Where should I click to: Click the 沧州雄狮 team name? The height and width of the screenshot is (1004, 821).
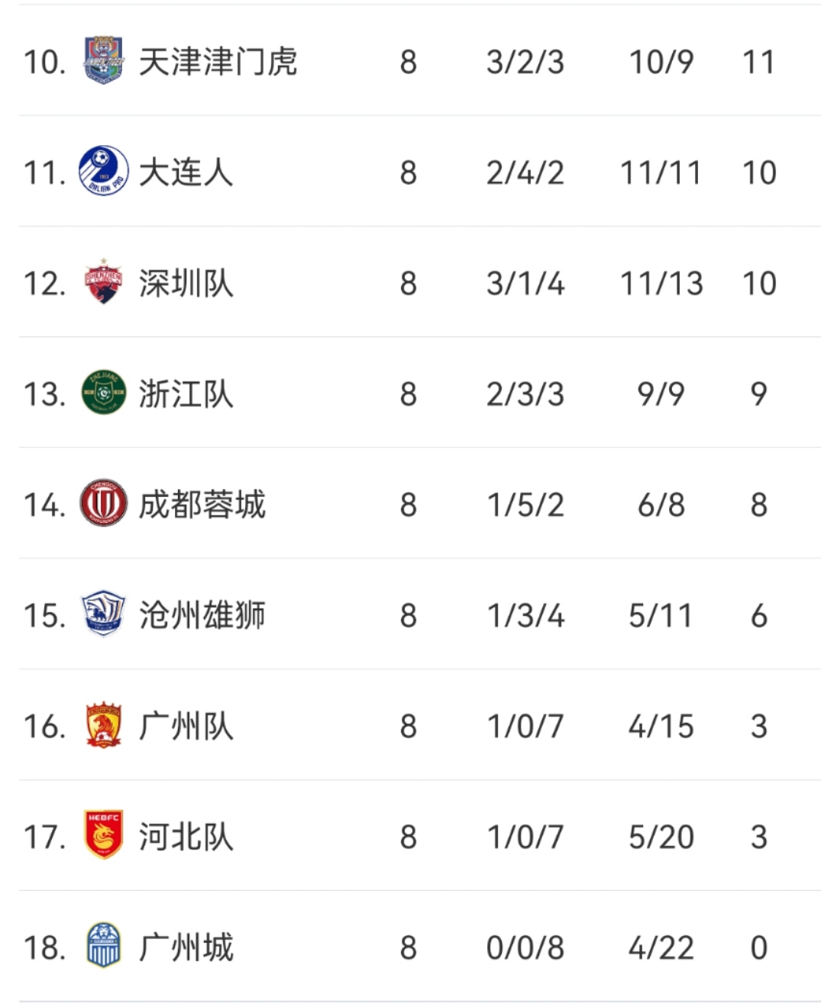(x=202, y=615)
